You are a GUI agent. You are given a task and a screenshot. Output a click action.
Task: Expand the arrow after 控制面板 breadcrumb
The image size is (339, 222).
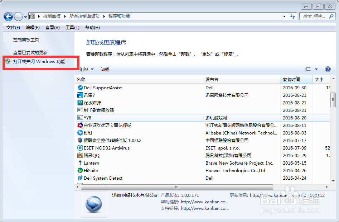(65, 16)
